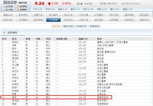
Task: Select name 金李 in row 11
Action: pos(14,75)
